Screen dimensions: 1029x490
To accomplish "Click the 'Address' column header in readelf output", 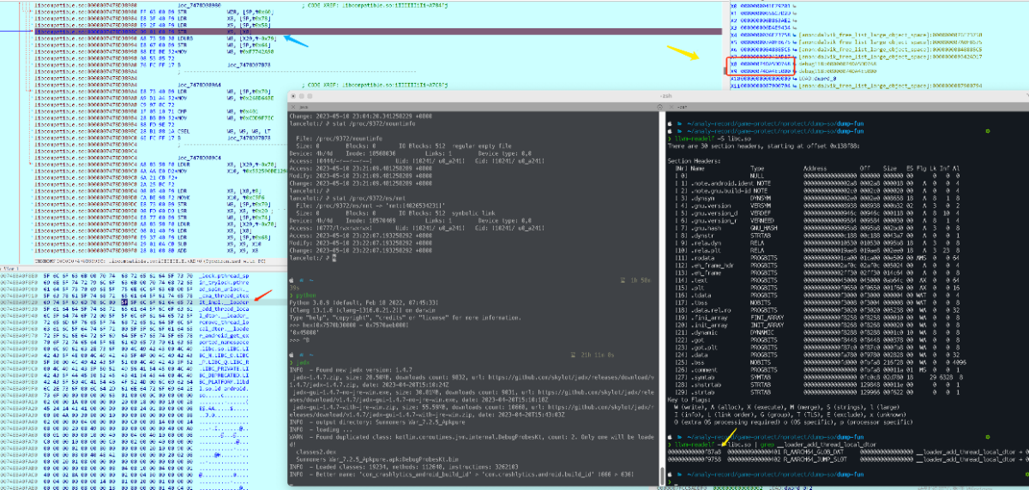I will 815,168.
